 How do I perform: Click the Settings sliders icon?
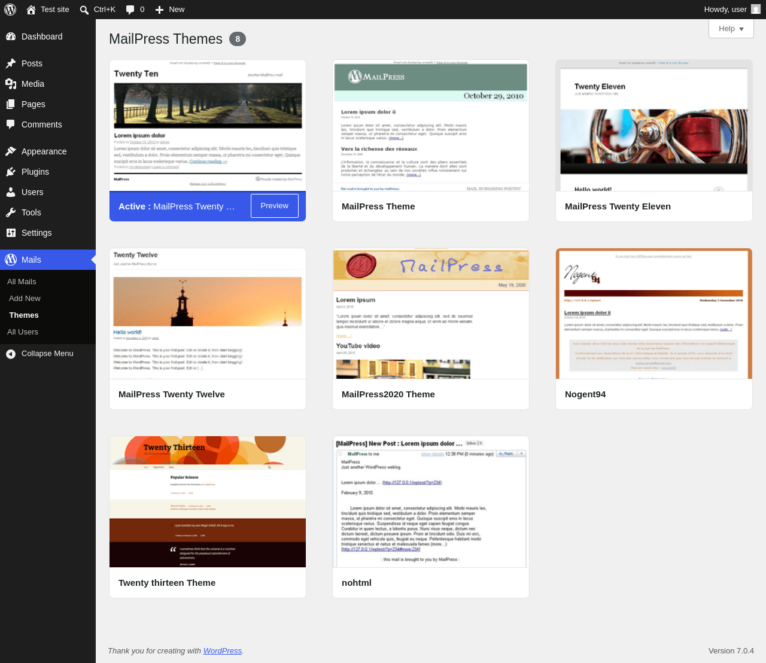11,233
